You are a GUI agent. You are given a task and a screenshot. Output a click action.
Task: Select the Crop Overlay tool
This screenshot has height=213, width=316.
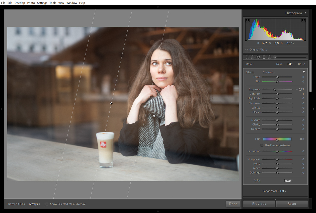(247, 57)
